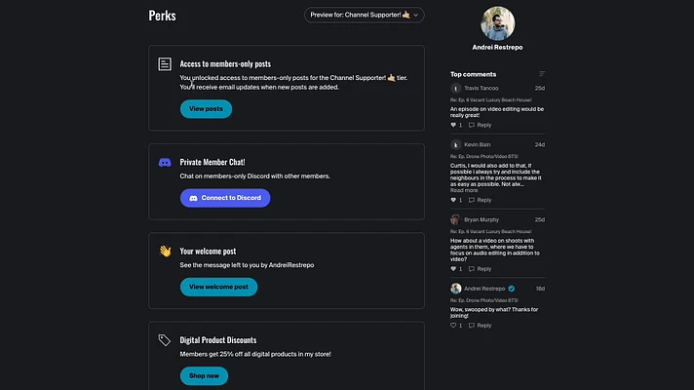Like Bryan Murphy's comment with the heart
Screen dimensions: 694x390
453,269
